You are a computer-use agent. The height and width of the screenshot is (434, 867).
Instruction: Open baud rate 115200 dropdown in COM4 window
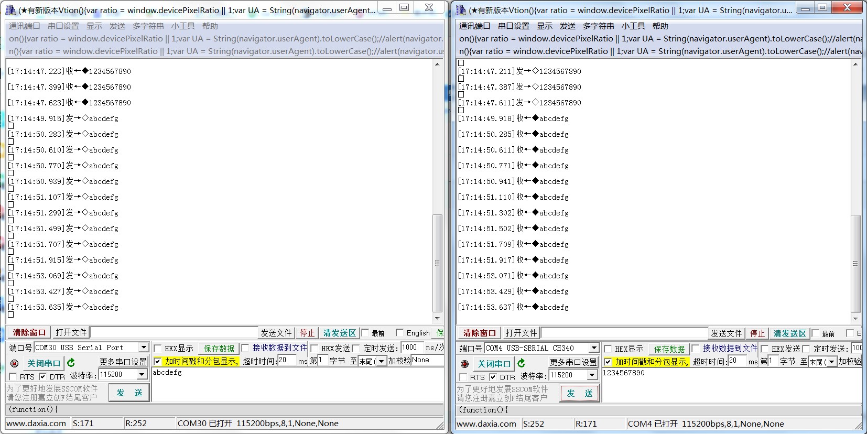point(592,375)
